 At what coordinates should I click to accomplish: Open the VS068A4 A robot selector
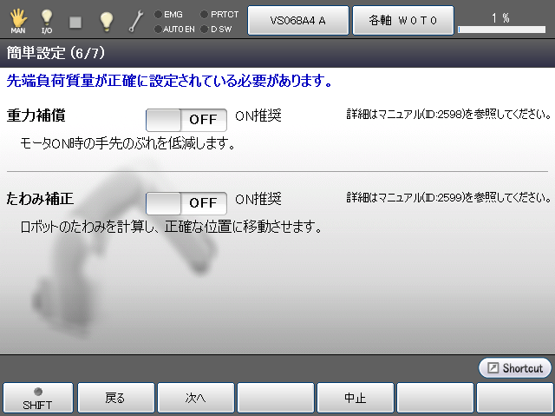[297, 20]
